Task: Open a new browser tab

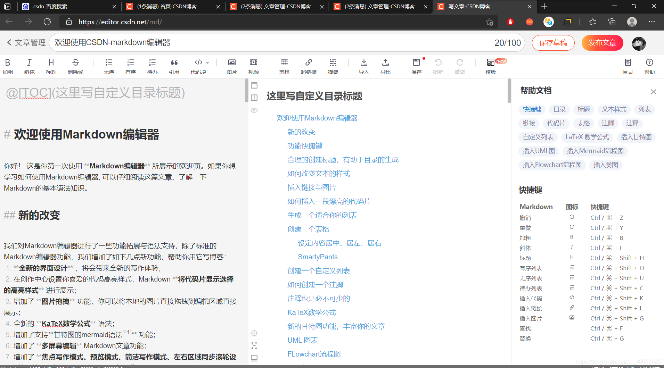Action: coord(544,7)
